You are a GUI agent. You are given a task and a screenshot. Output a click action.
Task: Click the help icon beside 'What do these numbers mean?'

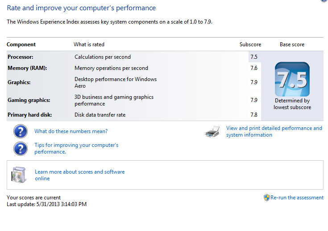pyautogui.click(x=21, y=131)
